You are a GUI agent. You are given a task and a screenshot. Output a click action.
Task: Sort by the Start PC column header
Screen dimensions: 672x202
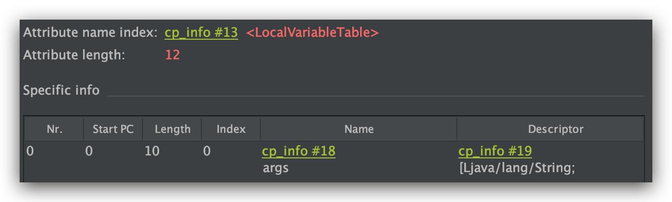click(112, 129)
